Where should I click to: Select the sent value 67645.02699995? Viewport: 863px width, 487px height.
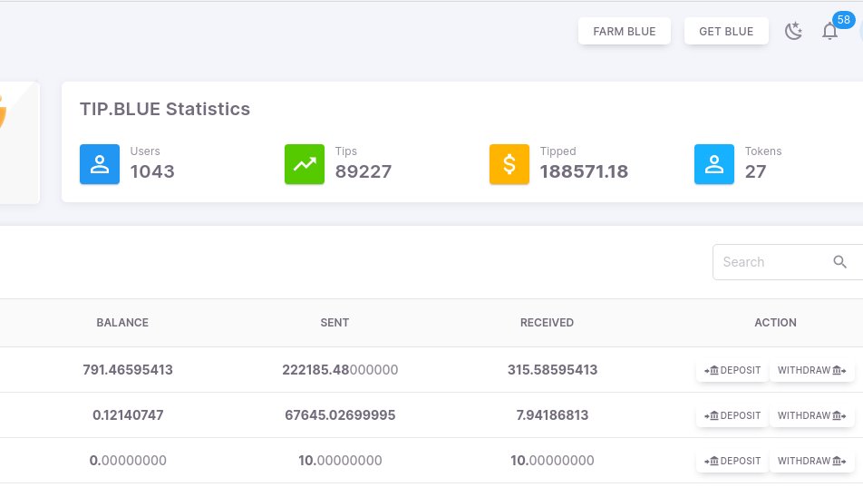click(340, 414)
